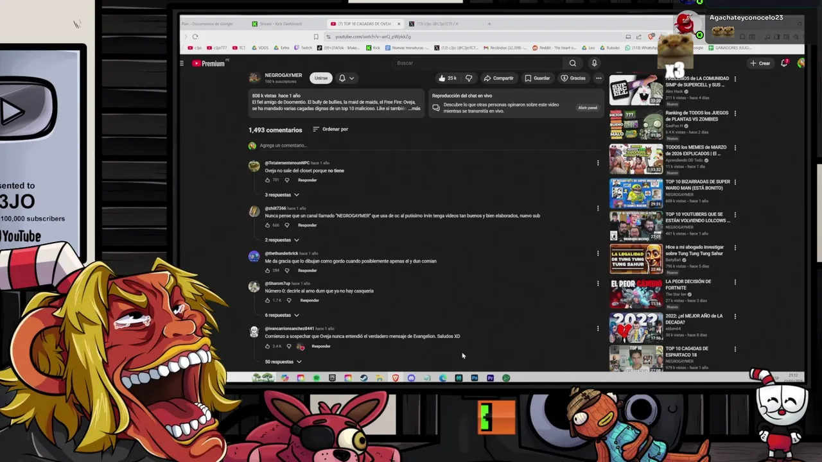Open the Ordenar por sort menu
The image size is (822, 462).
pyautogui.click(x=330, y=129)
